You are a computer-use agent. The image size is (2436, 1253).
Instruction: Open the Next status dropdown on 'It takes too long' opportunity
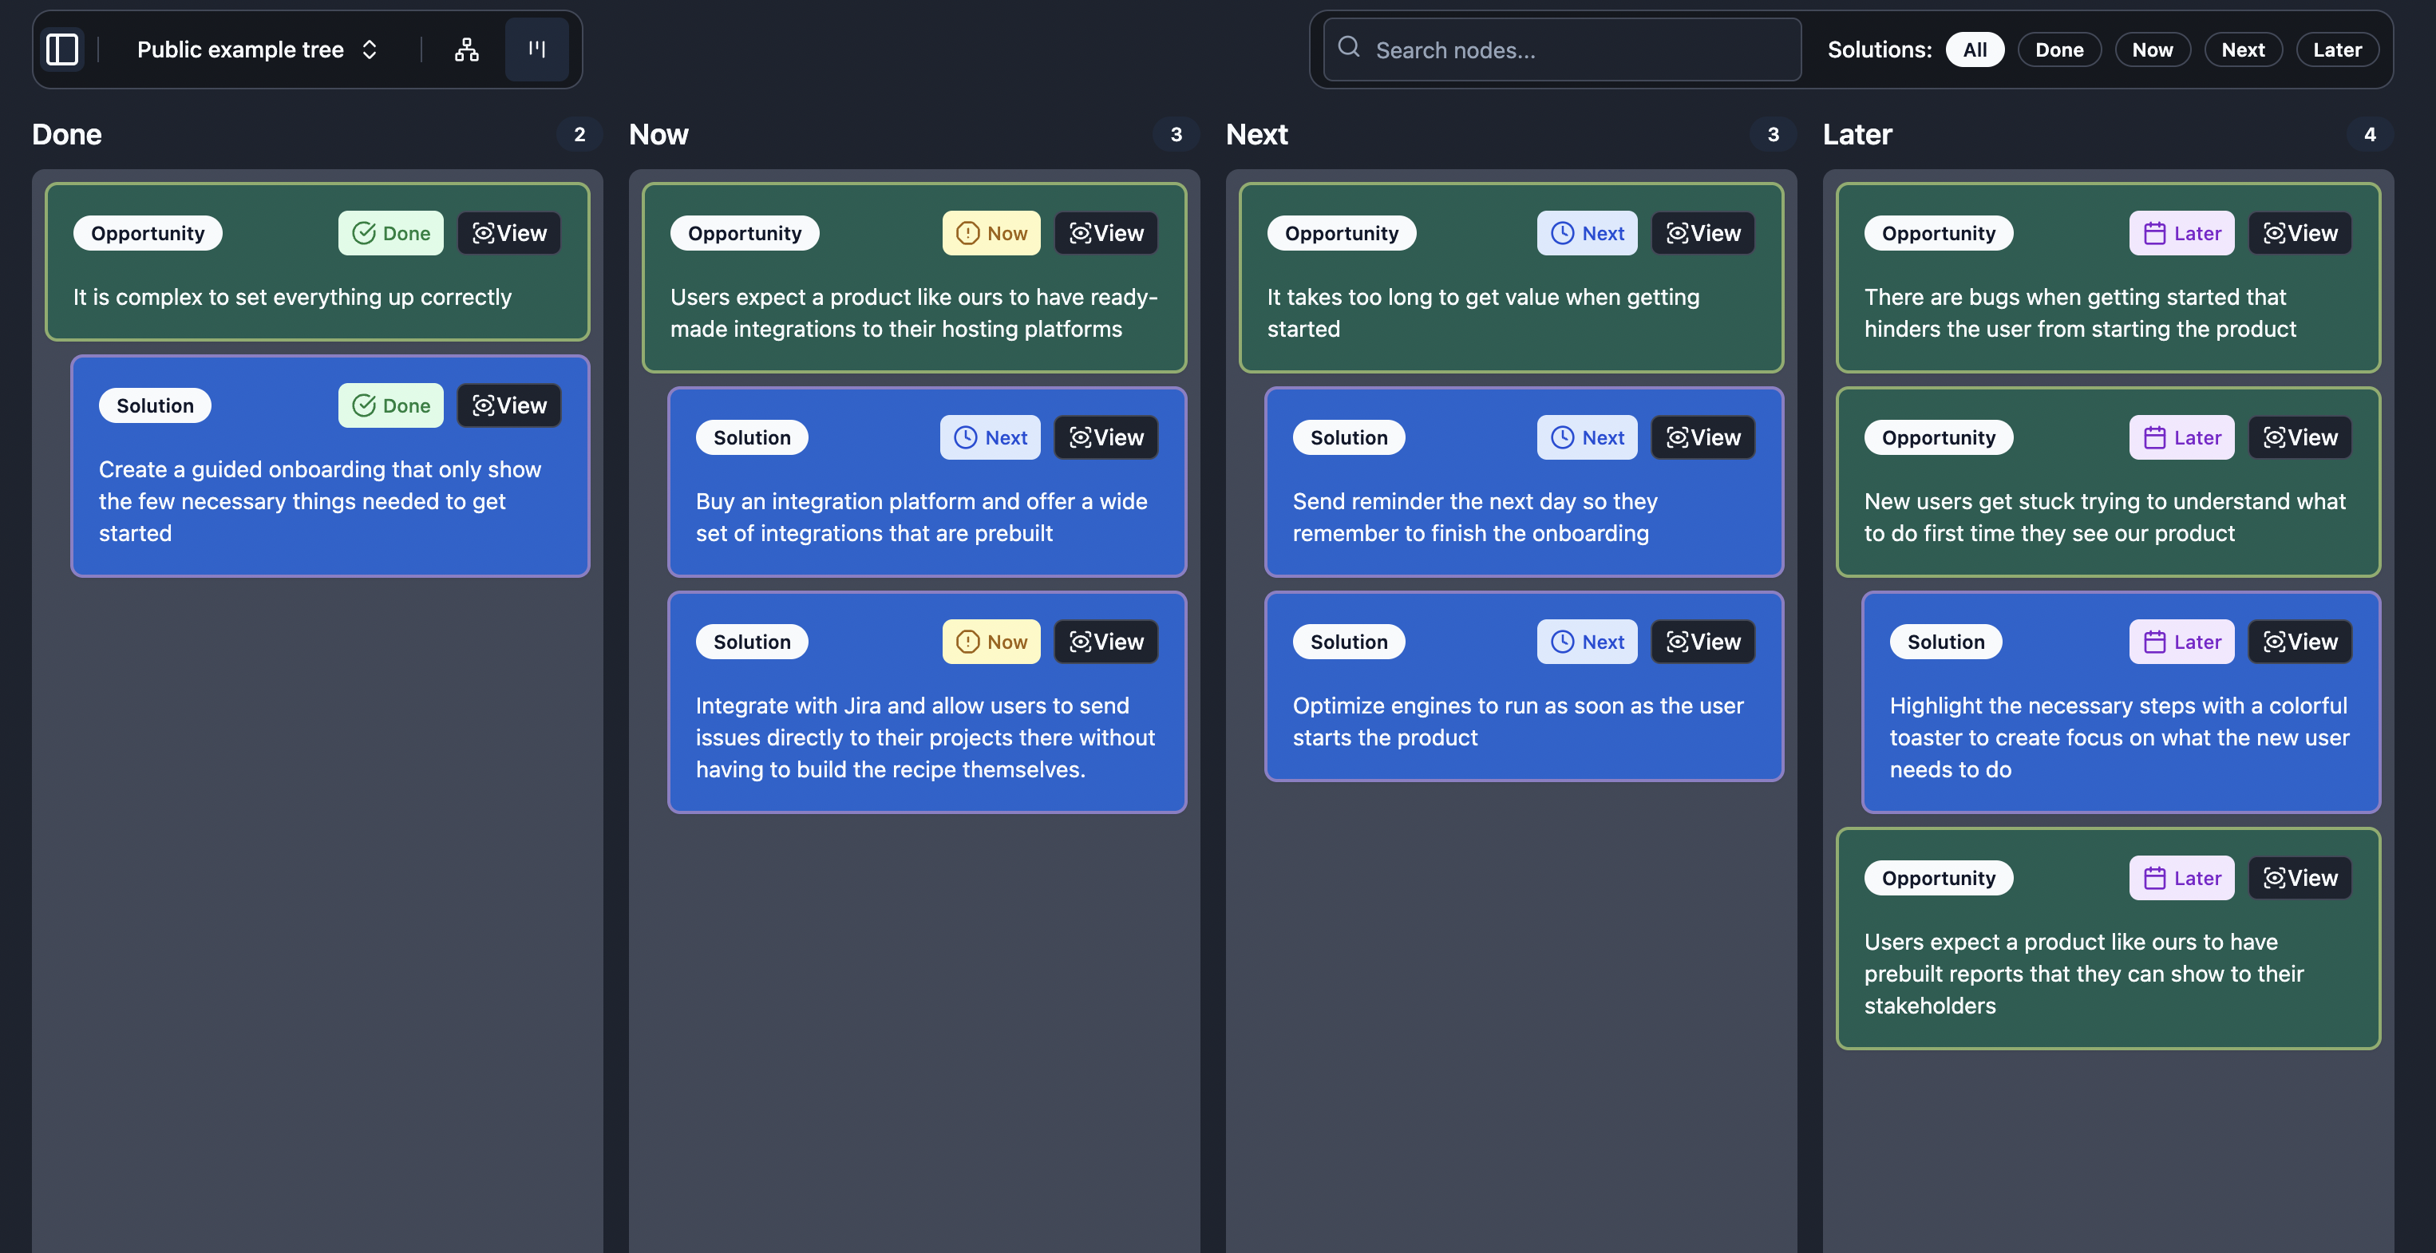click(x=1586, y=232)
